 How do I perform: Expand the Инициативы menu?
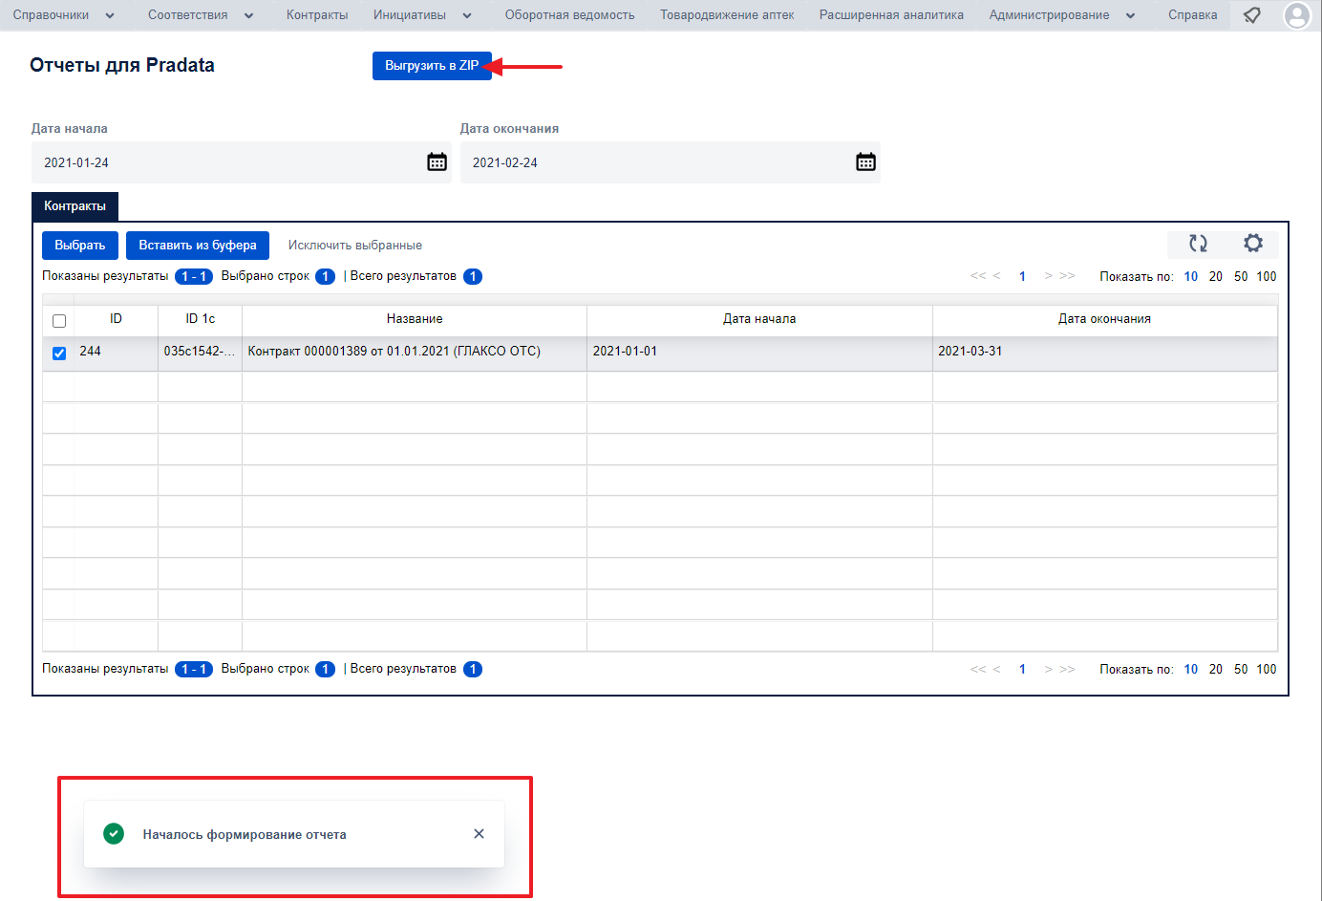click(x=422, y=15)
